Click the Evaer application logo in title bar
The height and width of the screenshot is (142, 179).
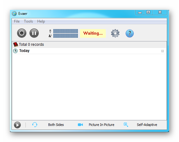tap(14, 14)
